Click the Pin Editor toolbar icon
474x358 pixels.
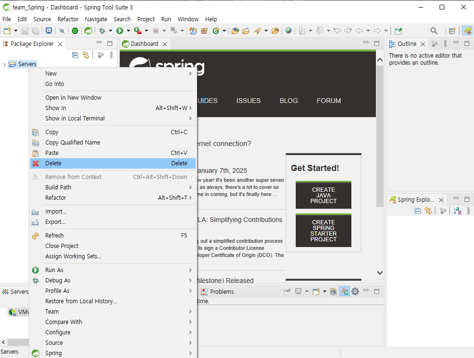[399, 31]
